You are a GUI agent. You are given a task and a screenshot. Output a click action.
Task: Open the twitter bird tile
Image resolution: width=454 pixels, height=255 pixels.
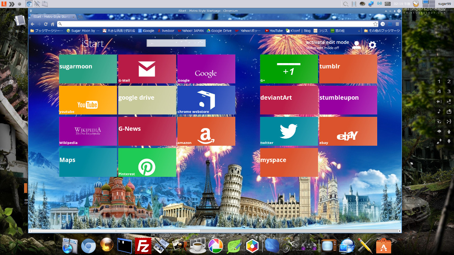[x=289, y=131]
